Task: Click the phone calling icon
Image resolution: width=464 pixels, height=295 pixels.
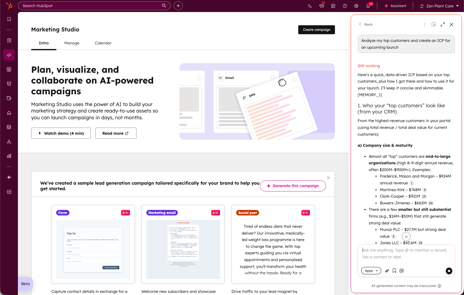Action: pos(310,6)
